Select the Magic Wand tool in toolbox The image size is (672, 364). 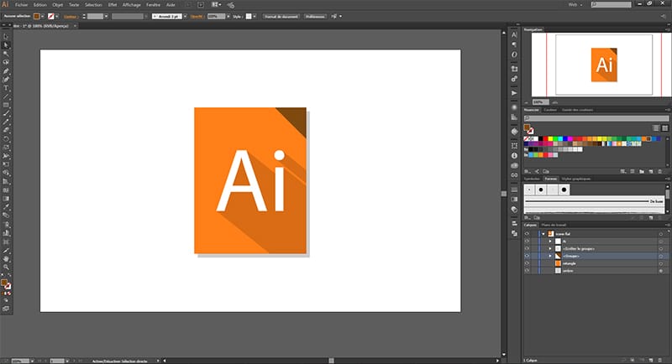tap(6, 54)
